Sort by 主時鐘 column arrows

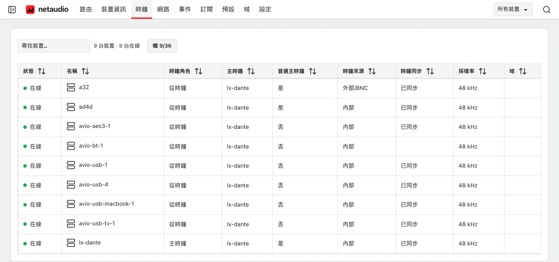click(x=251, y=71)
